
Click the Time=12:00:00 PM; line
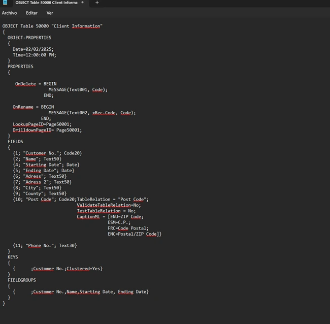[x=35, y=55]
